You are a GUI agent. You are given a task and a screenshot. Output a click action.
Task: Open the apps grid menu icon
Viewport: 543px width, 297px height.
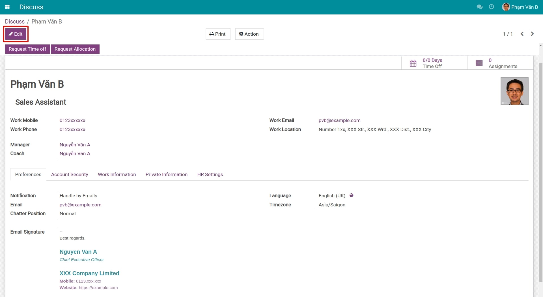click(x=7, y=7)
